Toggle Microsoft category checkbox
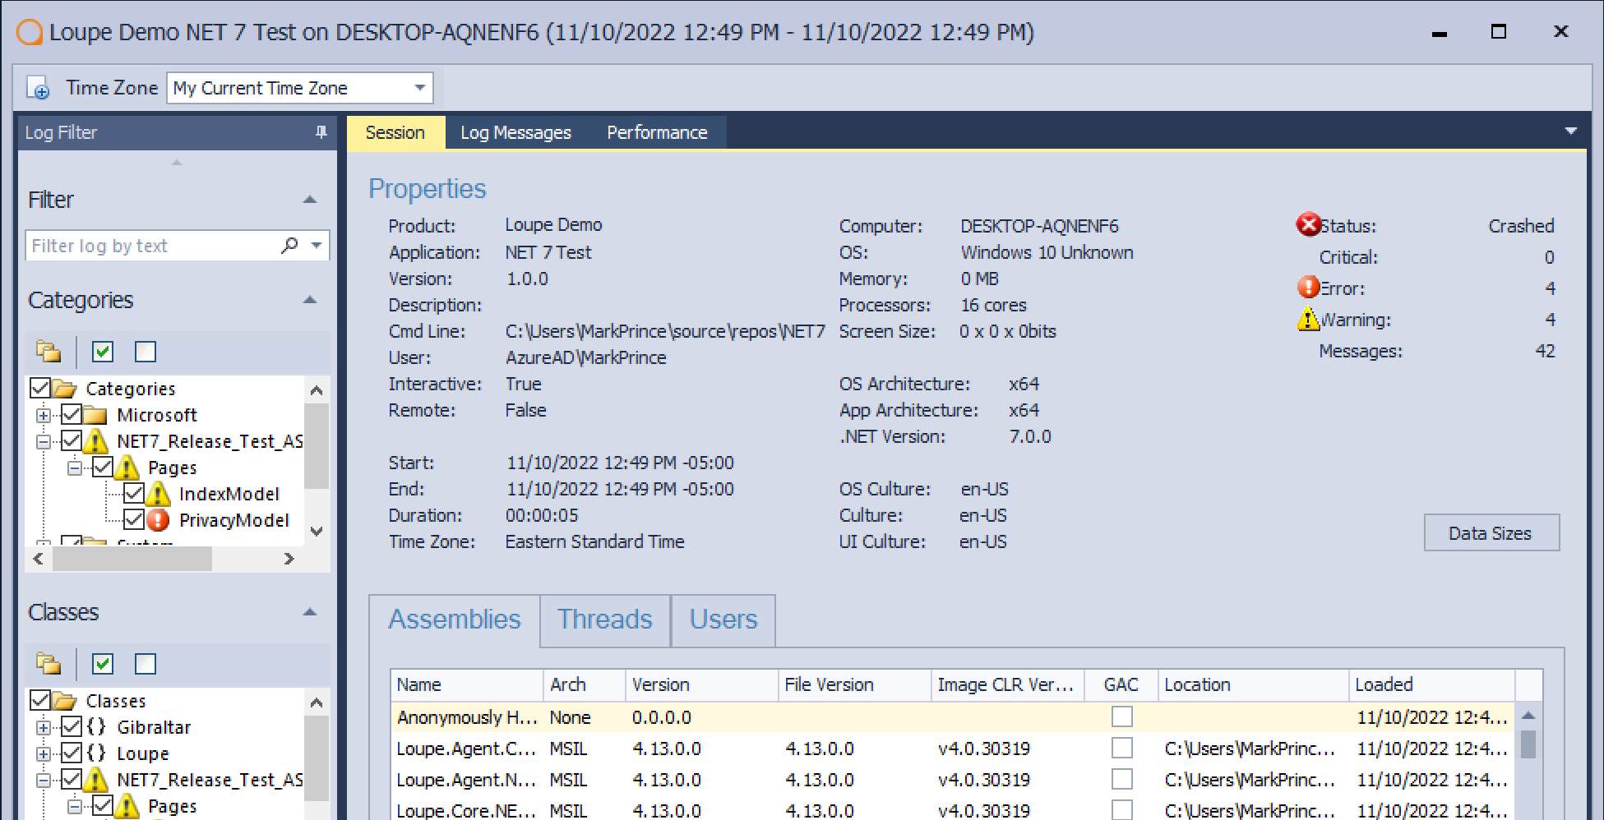 (x=72, y=415)
